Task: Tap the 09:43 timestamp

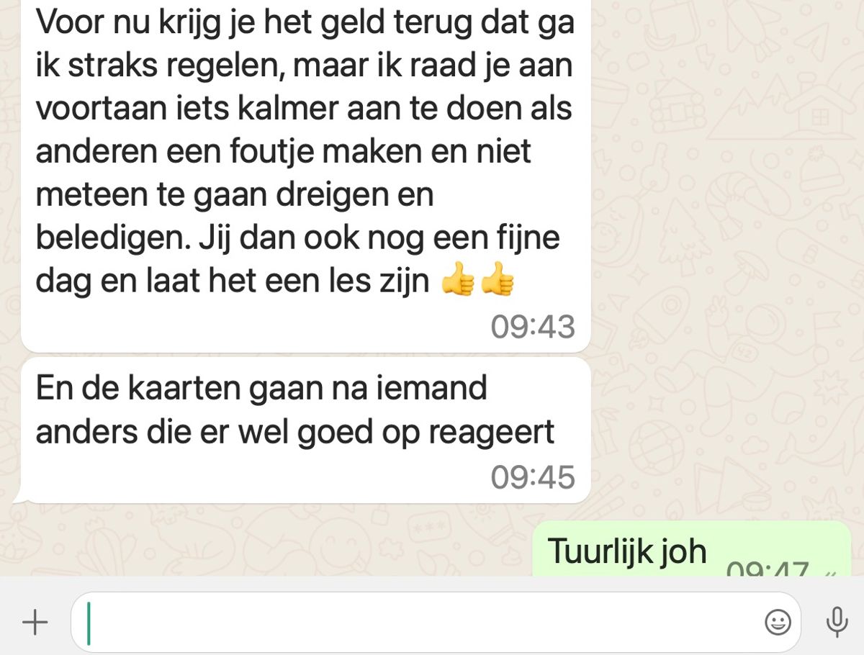Action: tap(533, 327)
